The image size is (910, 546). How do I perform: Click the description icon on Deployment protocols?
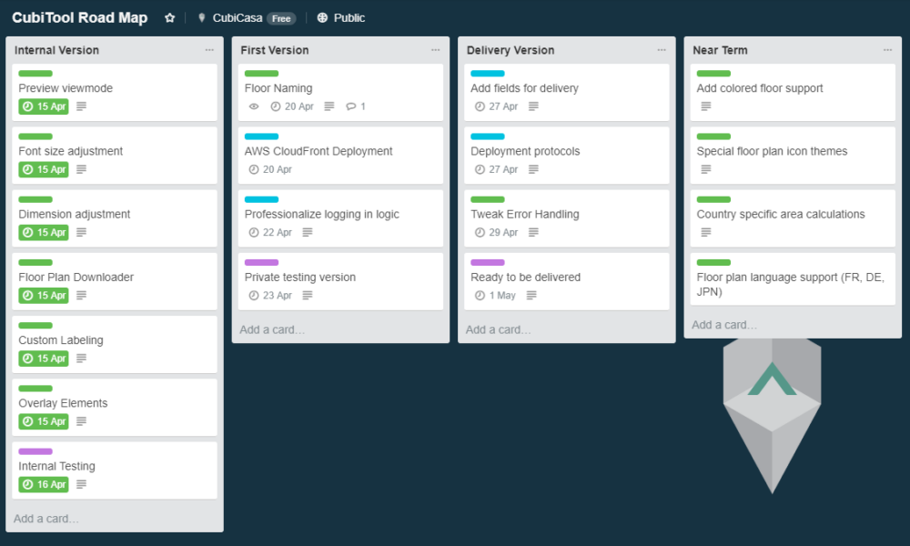point(533,169)
